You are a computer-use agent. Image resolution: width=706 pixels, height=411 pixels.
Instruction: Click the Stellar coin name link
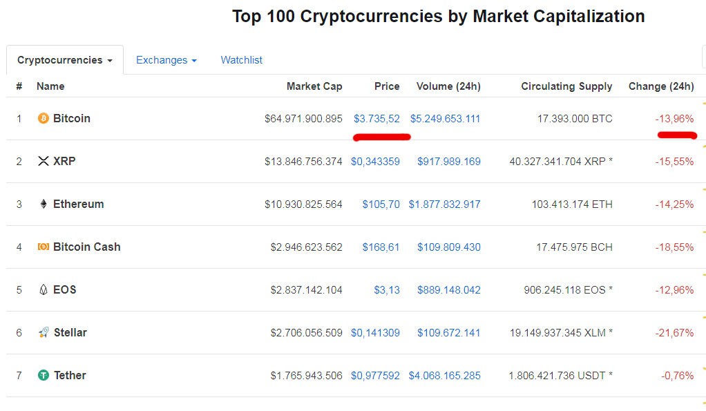coord(70,332)
